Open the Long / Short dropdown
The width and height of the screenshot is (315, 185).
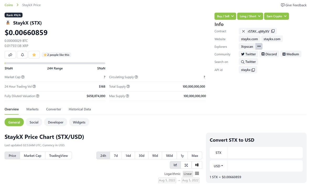tap(250, 16)
